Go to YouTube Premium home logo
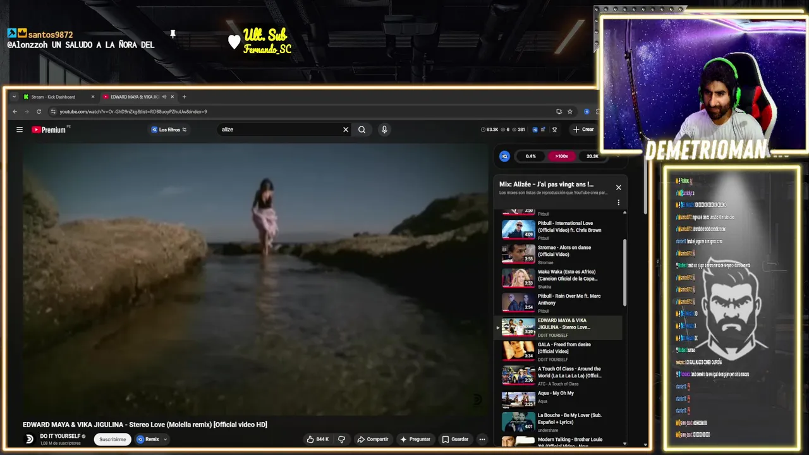 pos(49,130)
